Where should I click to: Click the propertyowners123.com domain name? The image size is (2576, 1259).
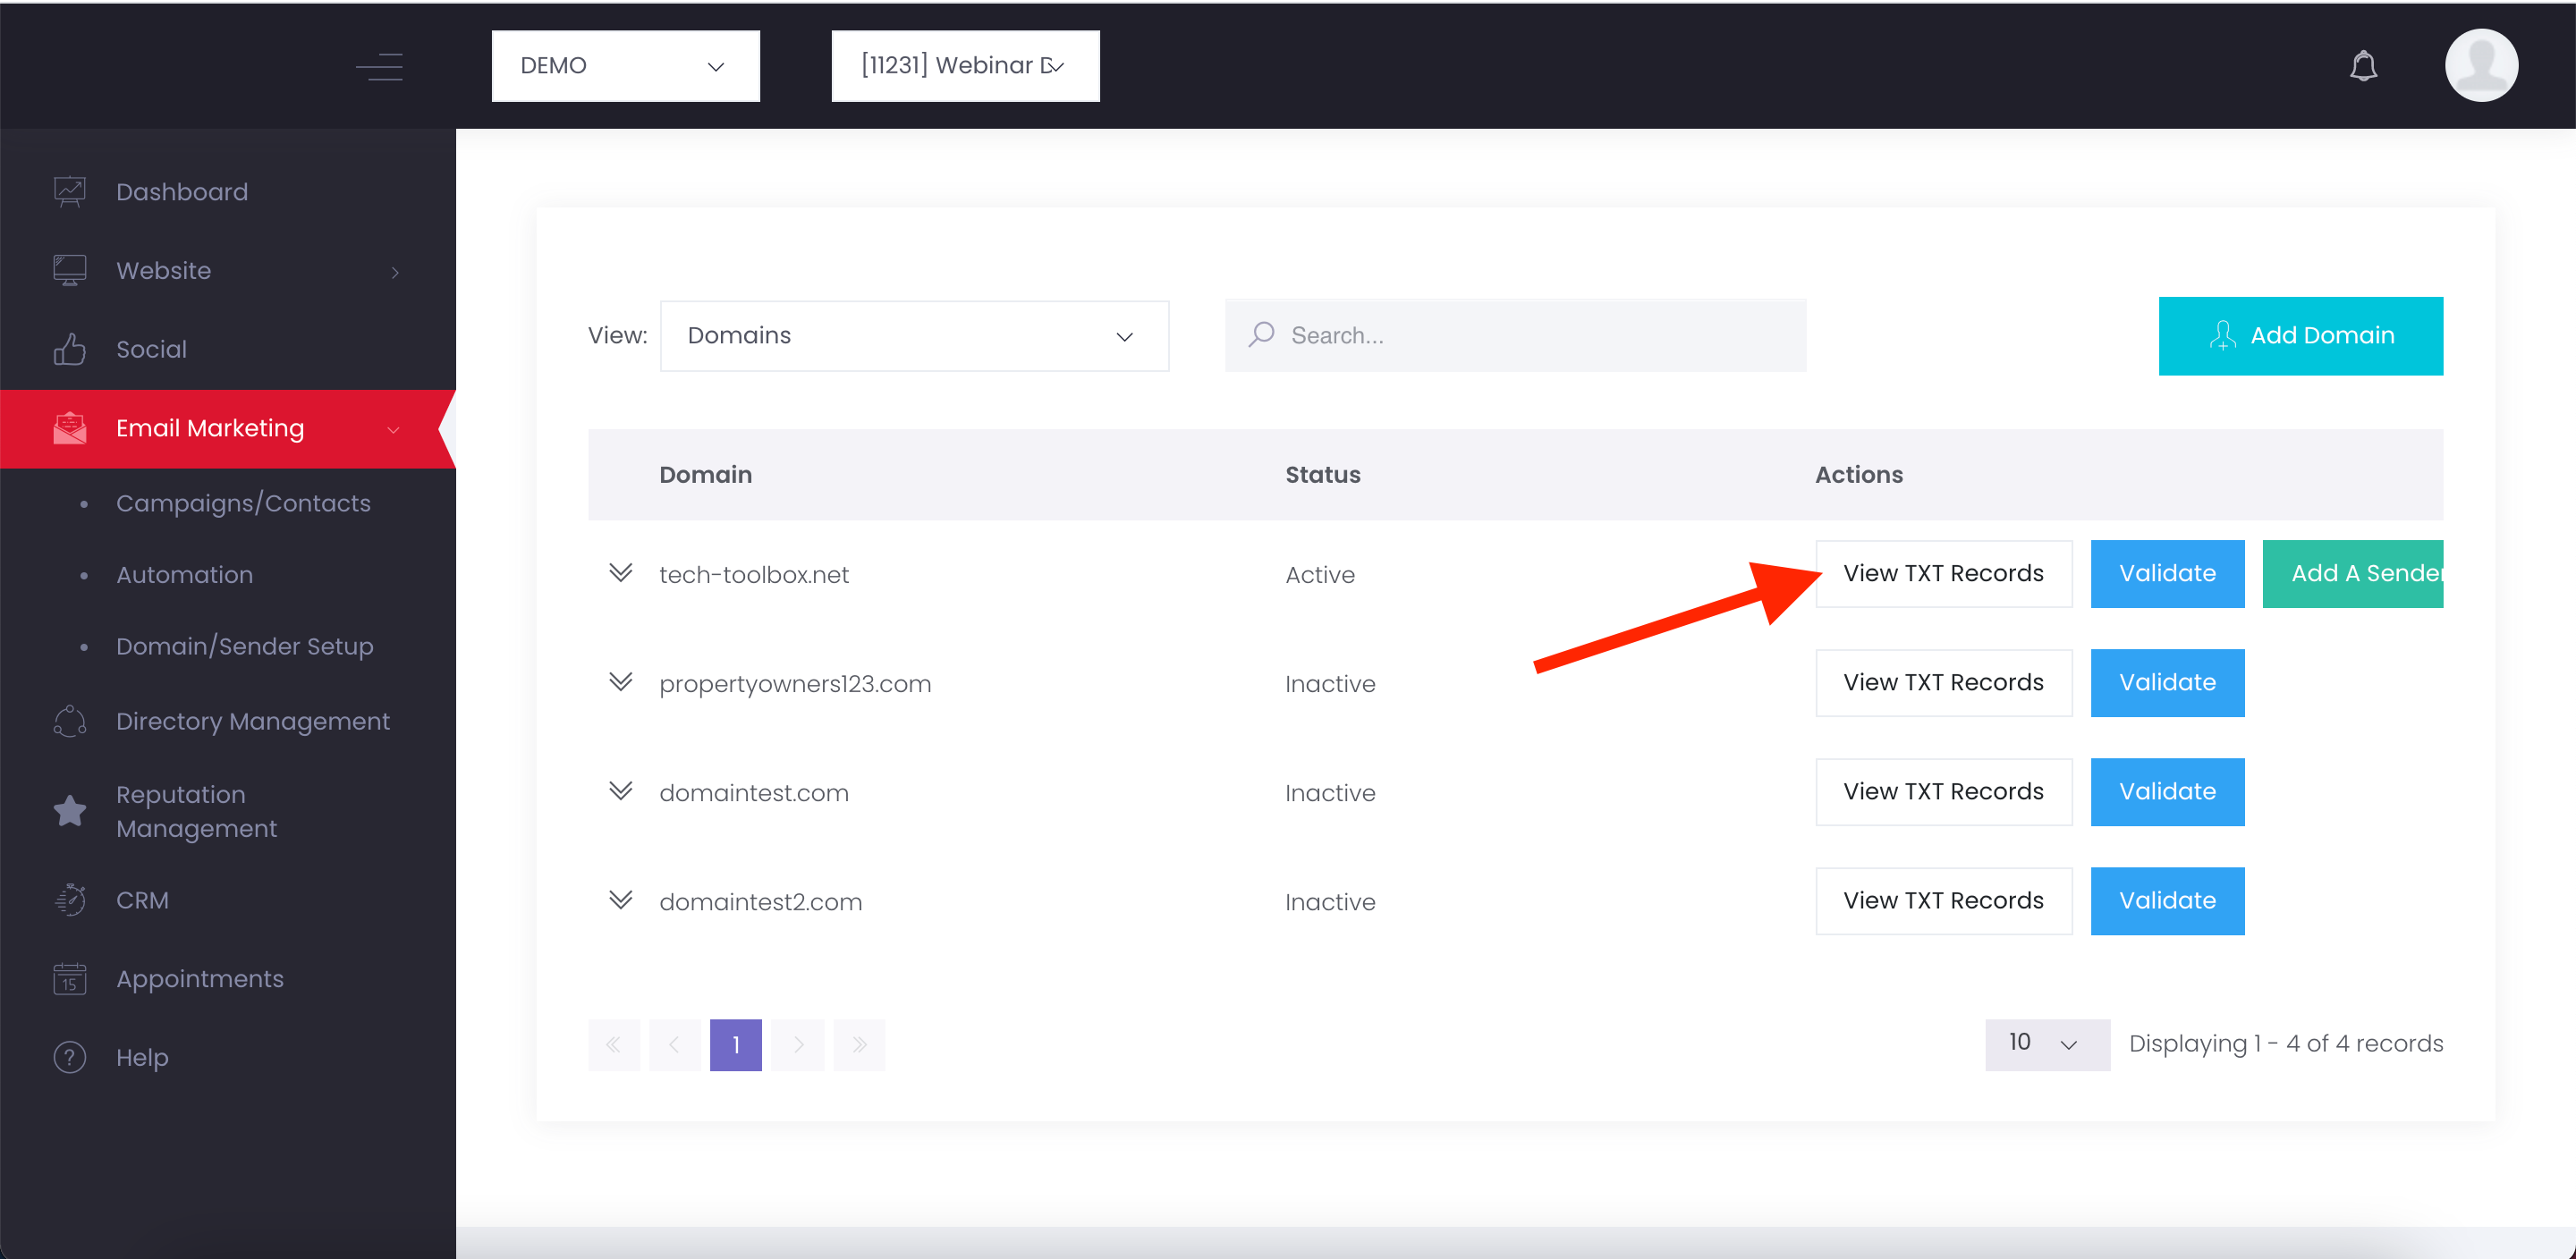[x=795, y=684]
